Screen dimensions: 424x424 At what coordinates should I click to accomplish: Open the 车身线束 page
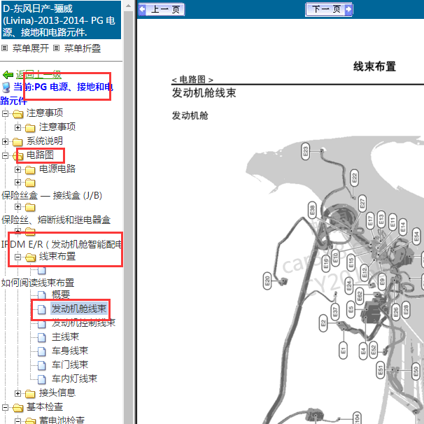click(x=70, y=351)
